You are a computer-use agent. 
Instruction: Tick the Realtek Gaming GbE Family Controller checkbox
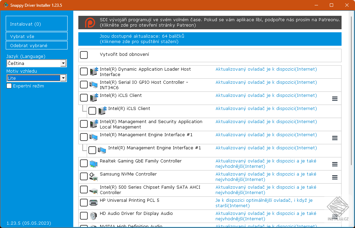[84, 163]
